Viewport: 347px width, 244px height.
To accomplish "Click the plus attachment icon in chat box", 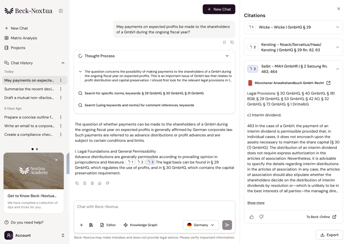I will pyautogui.click(x=81, y=225).
